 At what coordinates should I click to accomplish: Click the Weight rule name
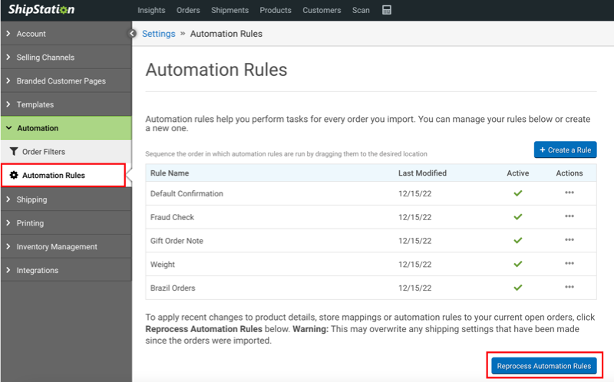pyautogui.click(x=163, y=264)
